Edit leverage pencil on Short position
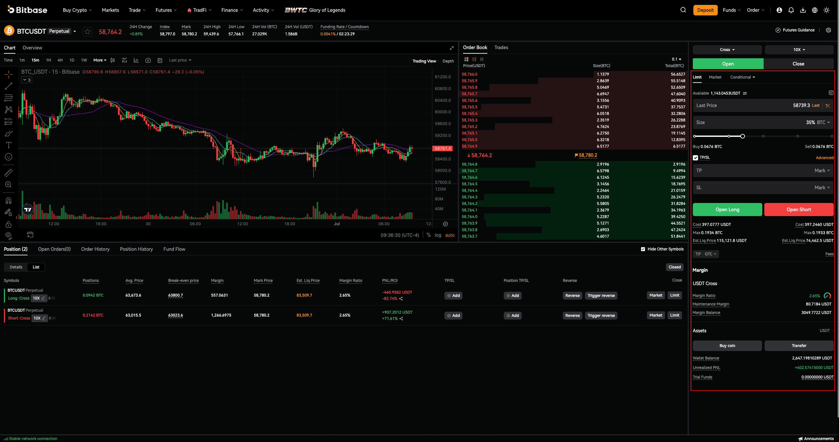Viewport: 839px width, 442px height. 44,318
